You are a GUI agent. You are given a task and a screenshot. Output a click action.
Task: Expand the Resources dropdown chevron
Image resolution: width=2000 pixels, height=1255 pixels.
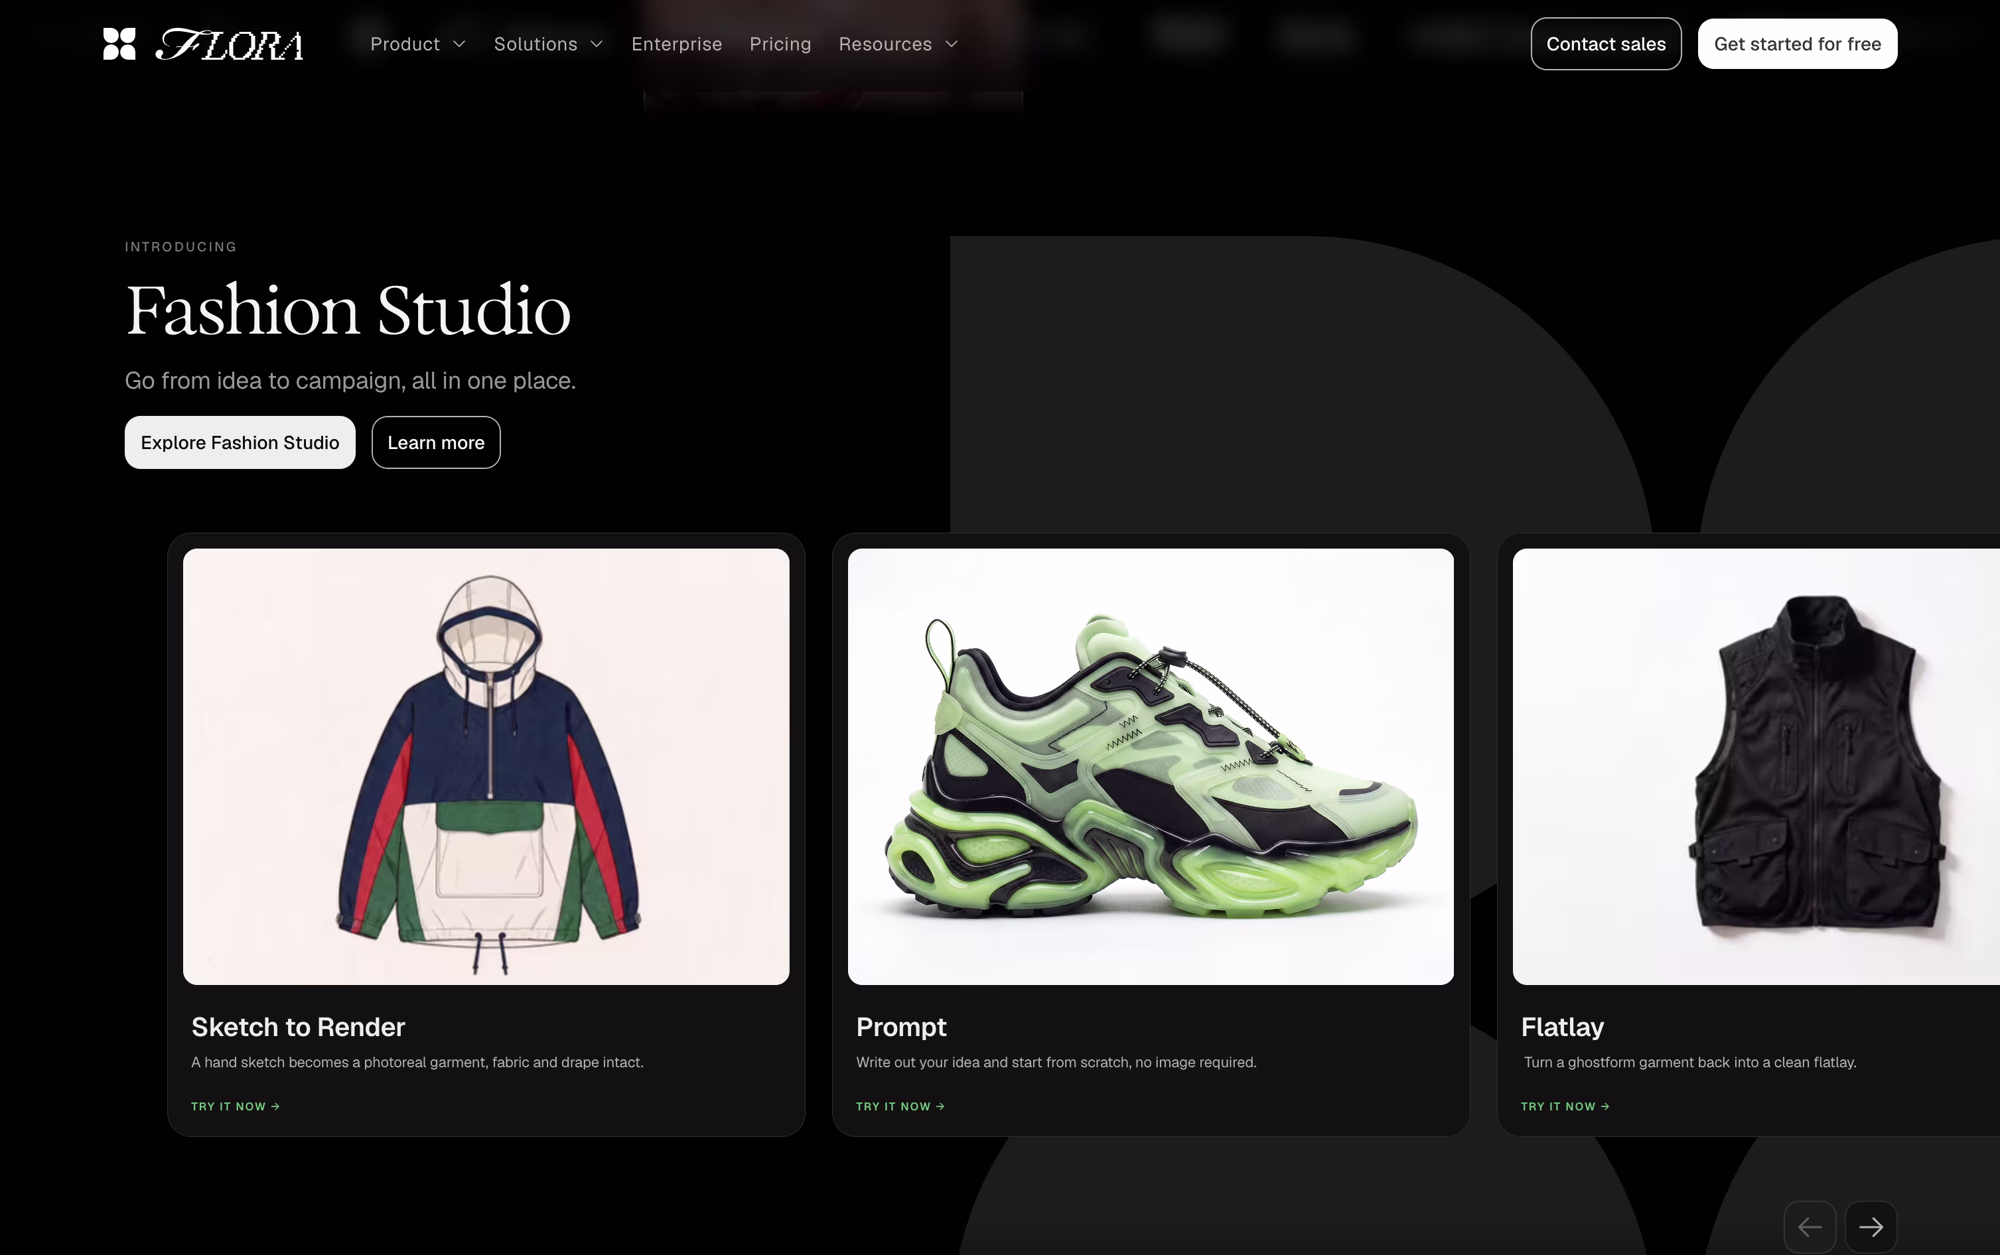click(952, 44)
